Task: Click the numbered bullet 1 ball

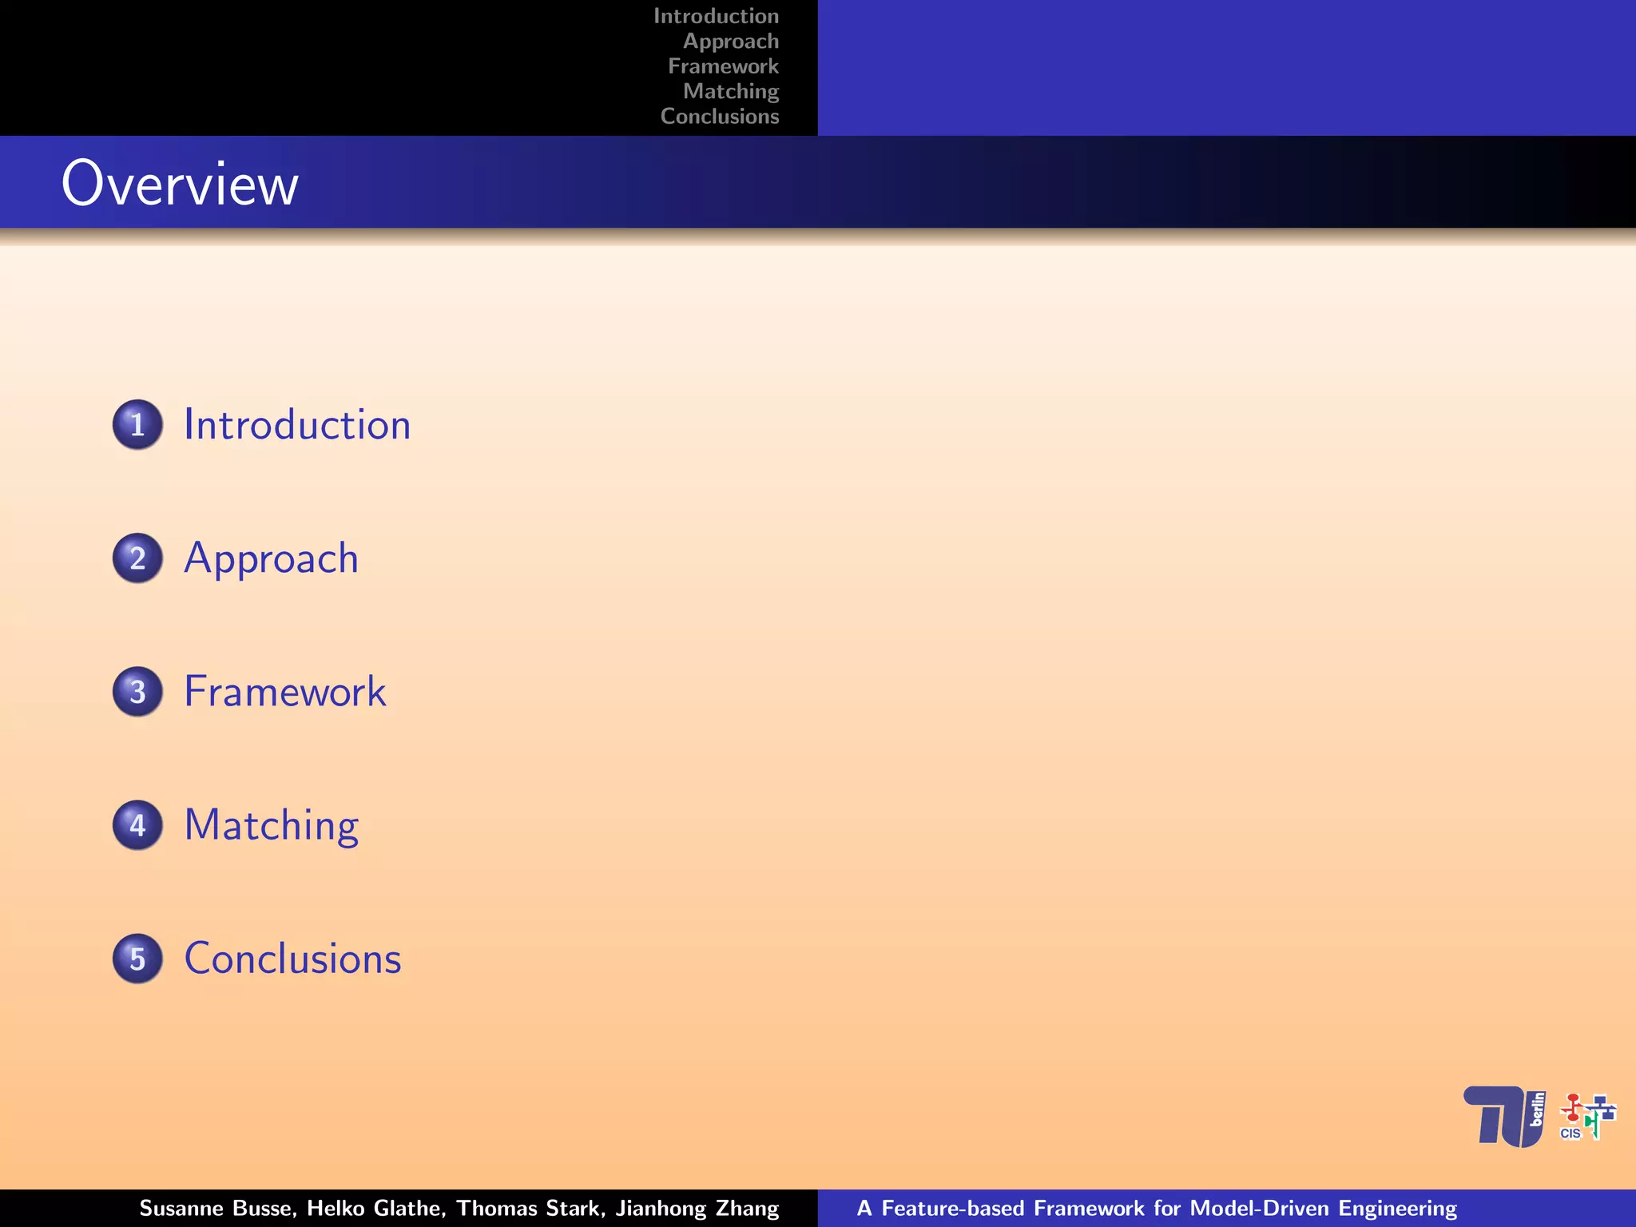Action: click(137, 424)
